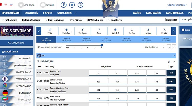Select the Buz Hokeyi sport tile
This screenshot has width=192, height=106.
(83, 31)
